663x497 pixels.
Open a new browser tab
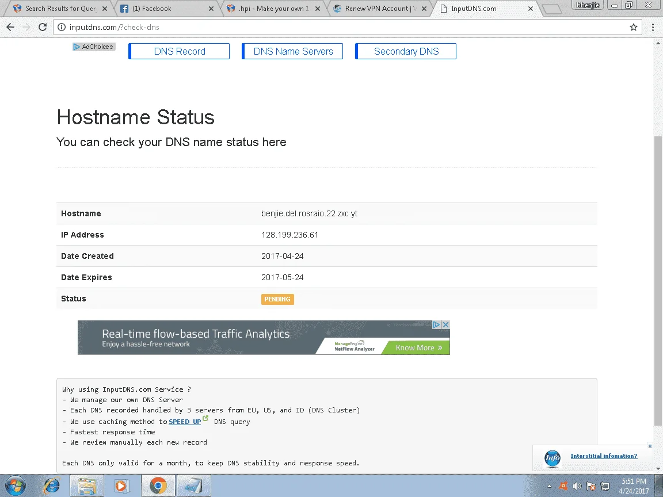[551, 9]
